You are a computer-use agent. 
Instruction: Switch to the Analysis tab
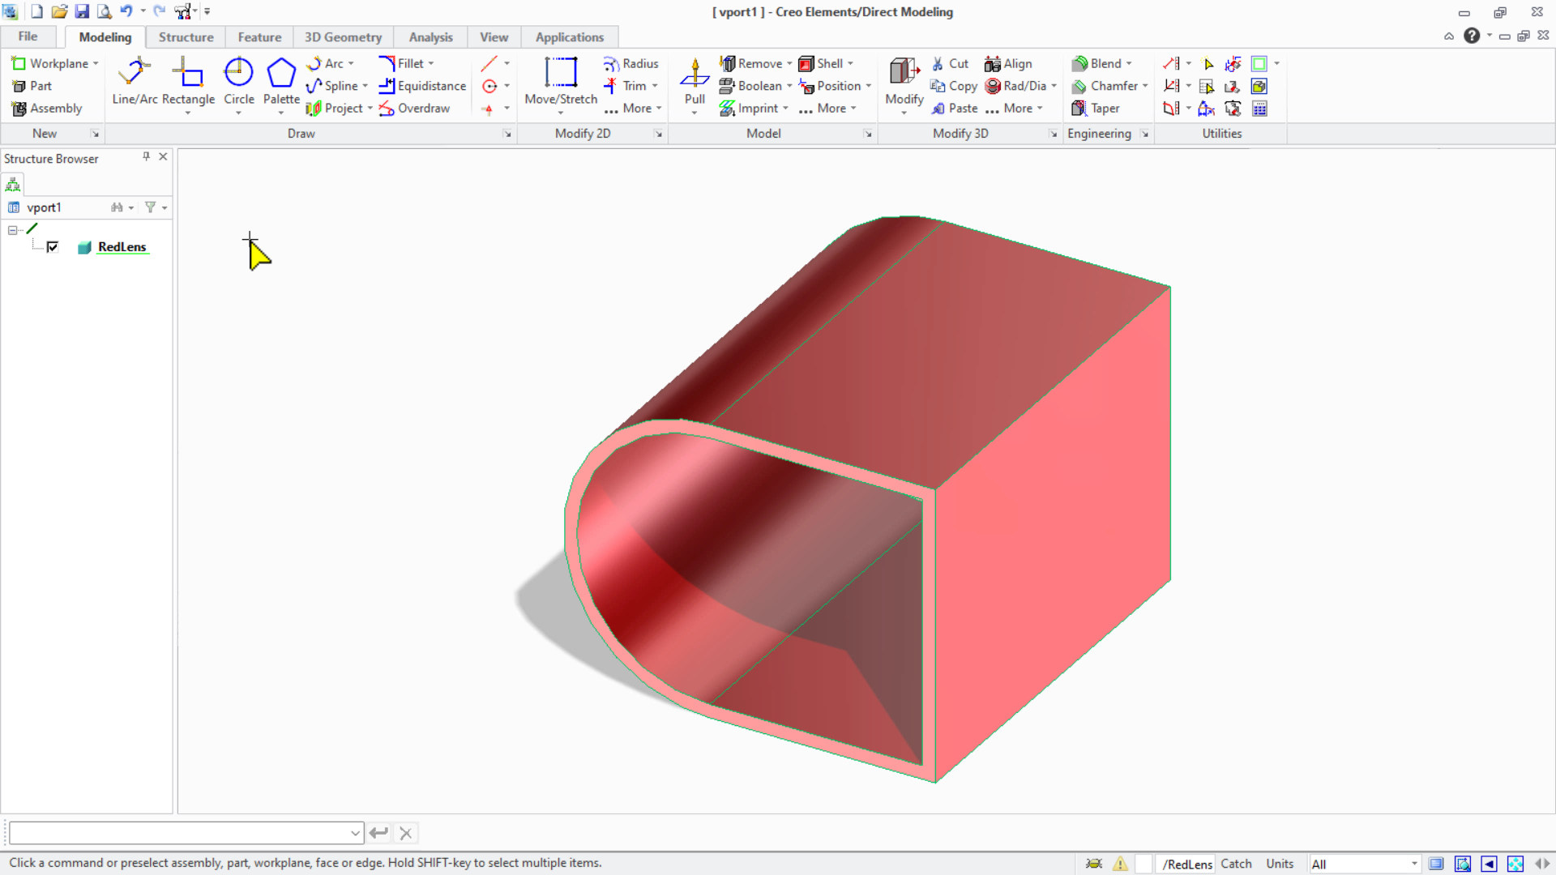[x=430, y=37]
